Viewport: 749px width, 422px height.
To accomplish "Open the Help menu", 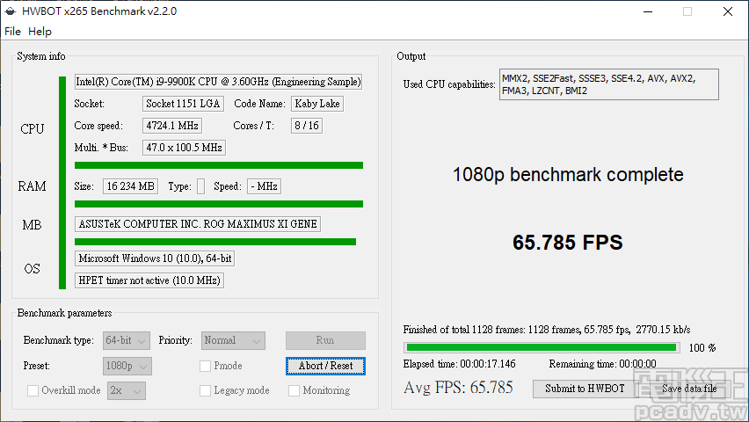I will pyautogui.click(x=40, y=32).
